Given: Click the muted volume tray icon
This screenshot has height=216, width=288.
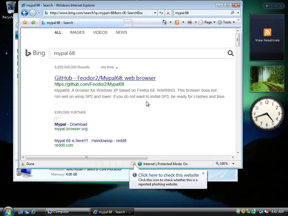Looking at the screenshot, I should tap(266, 211).
